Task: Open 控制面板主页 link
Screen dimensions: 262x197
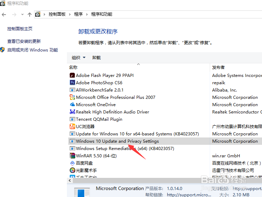Action: pyautogui.click(x=20, y=29)
